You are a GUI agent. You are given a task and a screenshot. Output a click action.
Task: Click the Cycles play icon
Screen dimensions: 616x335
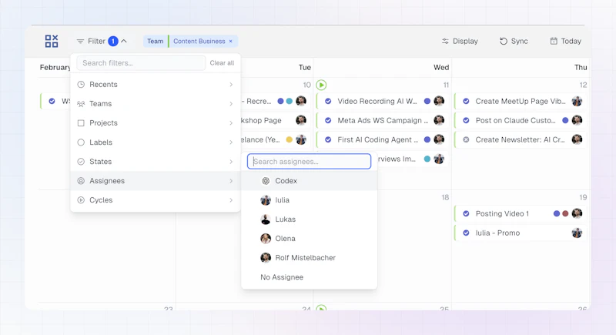81,200
